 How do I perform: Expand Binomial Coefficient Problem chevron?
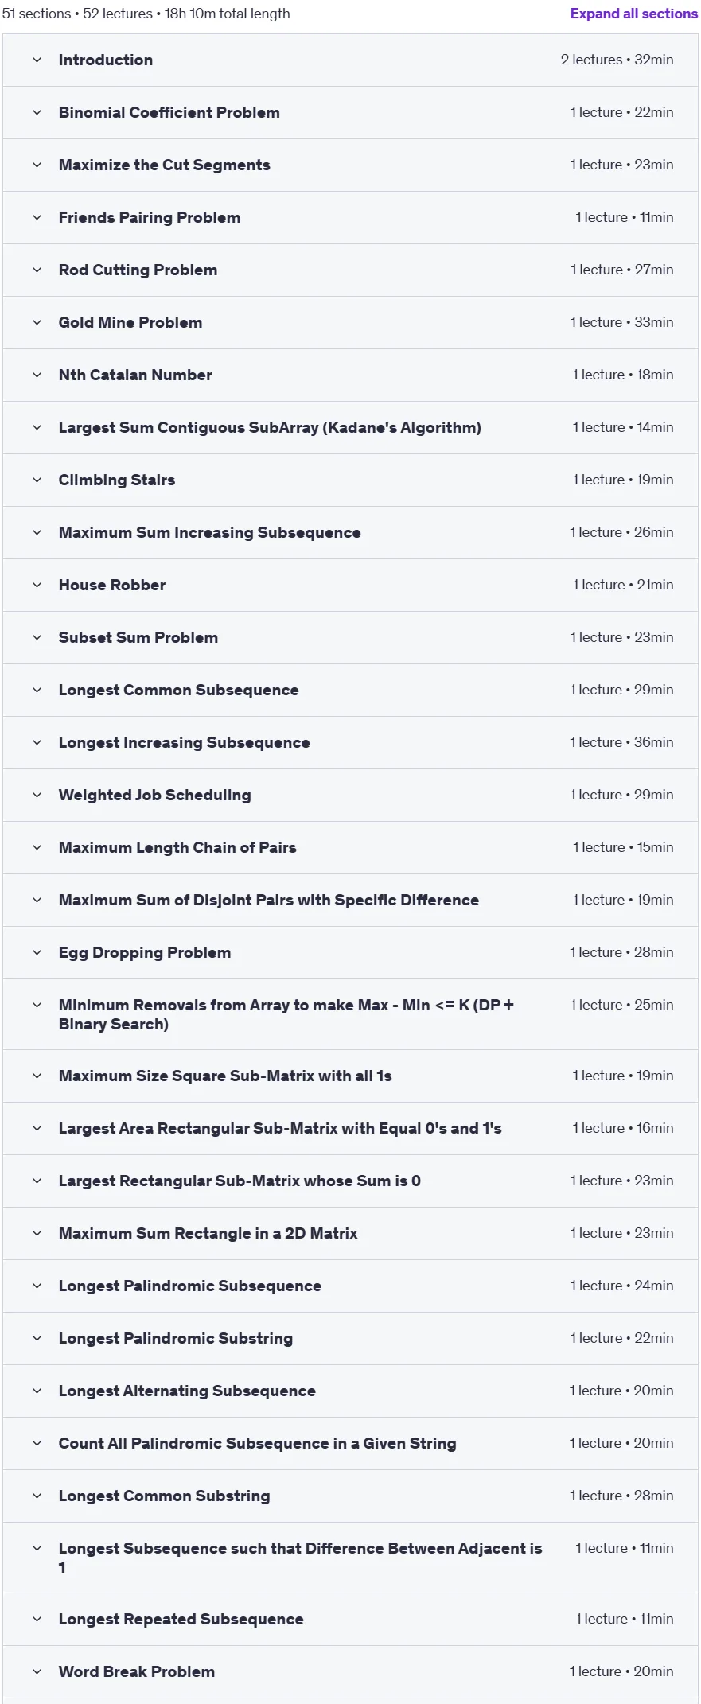pos(37,112)
